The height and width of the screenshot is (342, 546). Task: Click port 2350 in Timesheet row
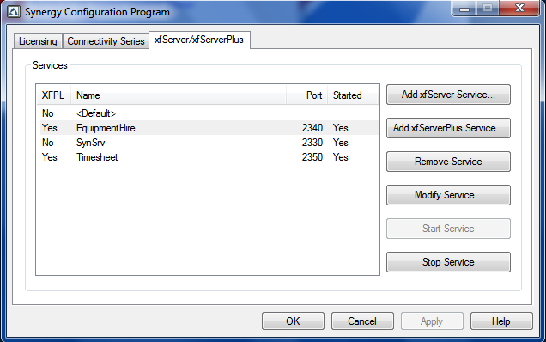pyautogui.click(x=312, y=157)
